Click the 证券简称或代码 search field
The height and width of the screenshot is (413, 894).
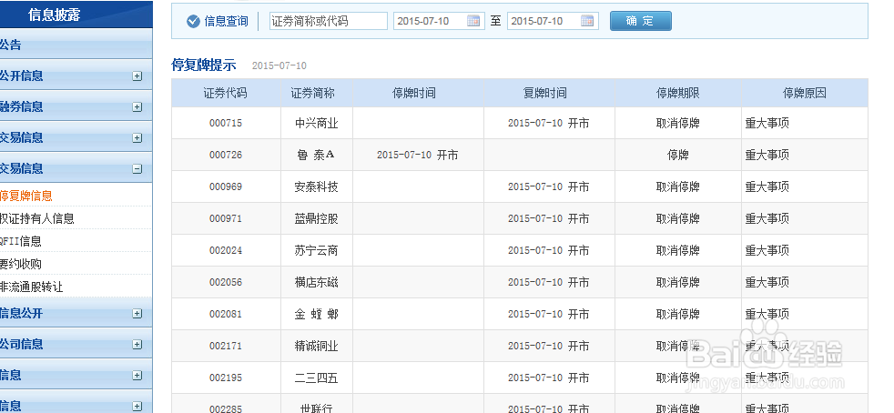pos(329,21)
